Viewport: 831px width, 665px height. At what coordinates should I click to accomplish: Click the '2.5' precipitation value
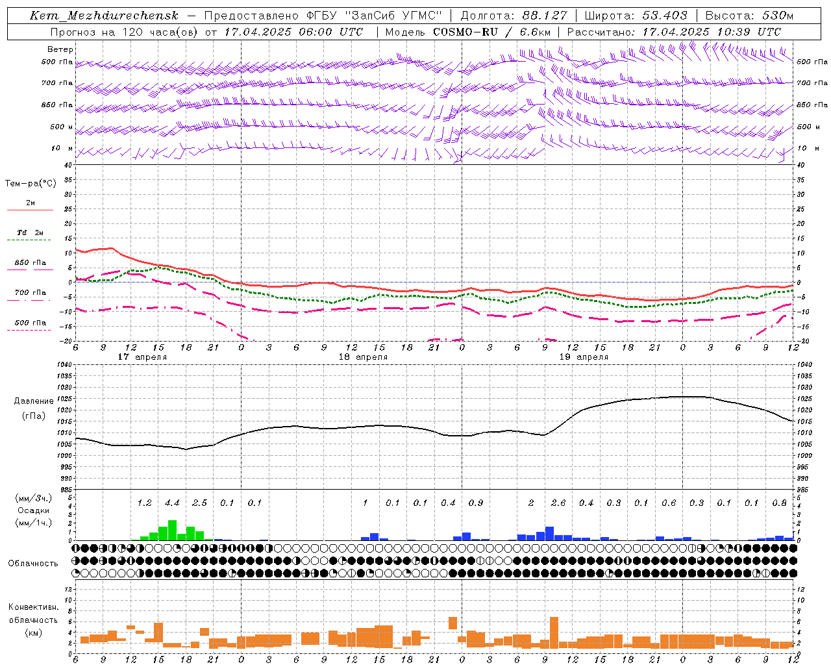(199, 503)
